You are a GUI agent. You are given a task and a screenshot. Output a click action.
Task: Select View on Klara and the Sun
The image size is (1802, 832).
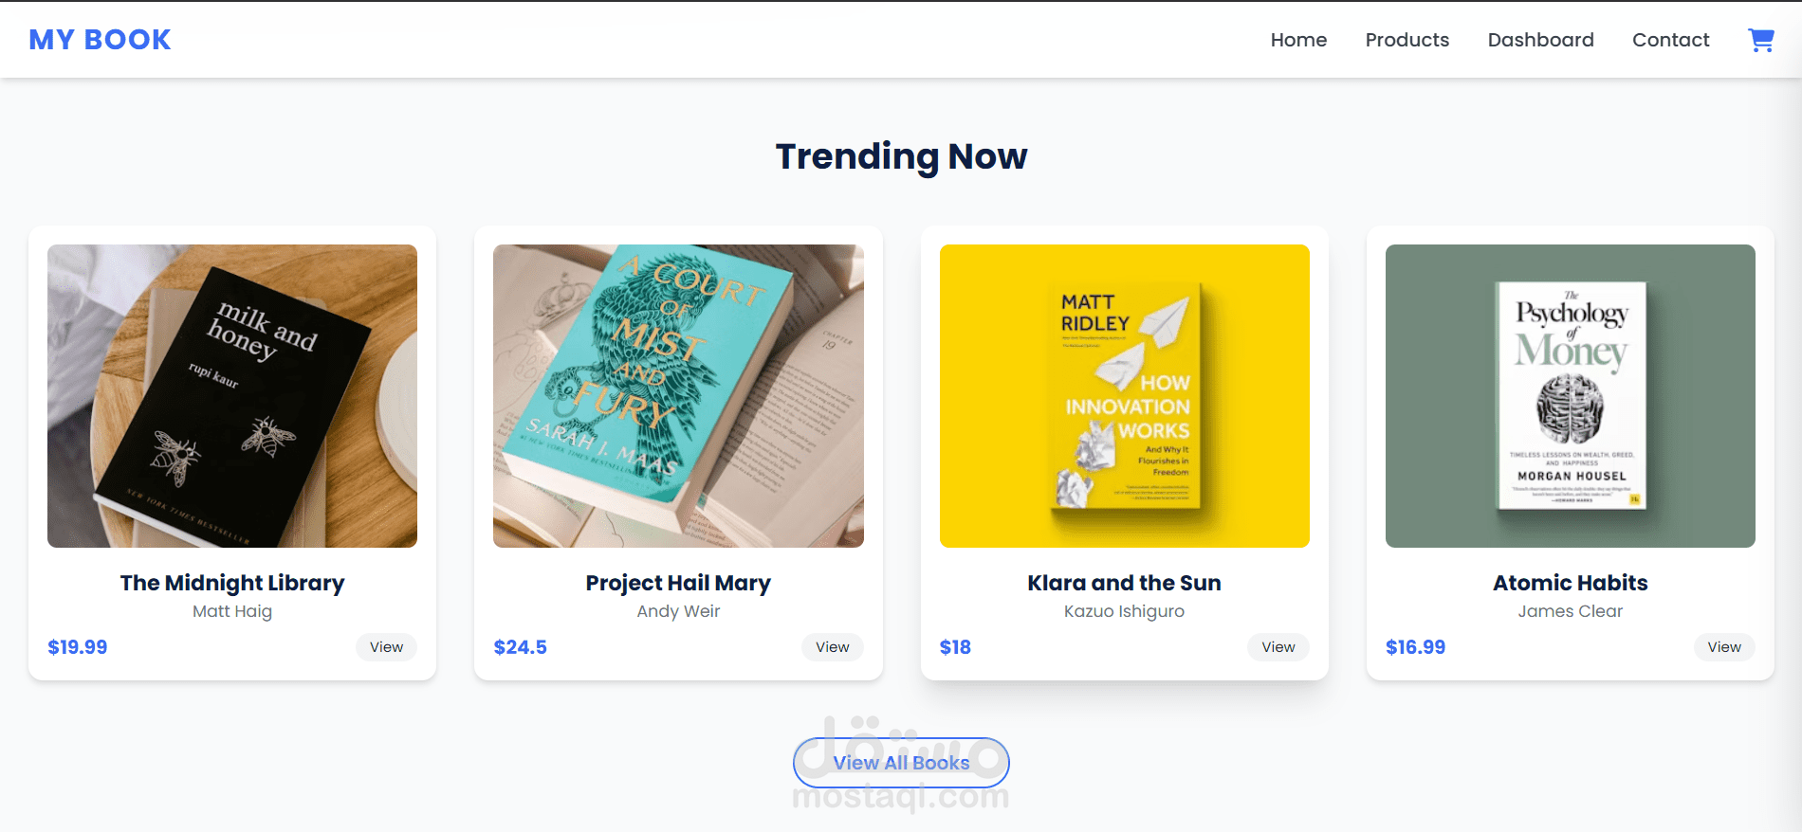pyautogui.click(x=1278, y=647)
